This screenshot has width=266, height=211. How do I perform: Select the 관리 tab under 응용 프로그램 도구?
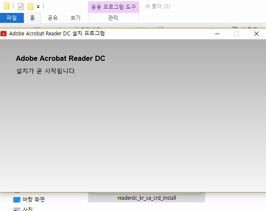tap(113, 18)
